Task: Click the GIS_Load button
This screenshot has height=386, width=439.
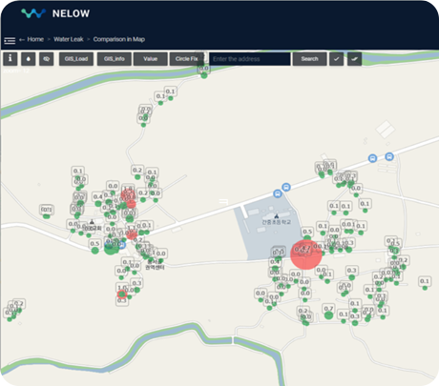Action: [76, 59]
